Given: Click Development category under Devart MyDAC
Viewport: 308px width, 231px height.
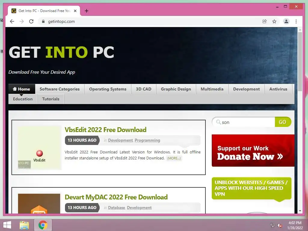Looking at the screenshot, I should coord(139,208).
